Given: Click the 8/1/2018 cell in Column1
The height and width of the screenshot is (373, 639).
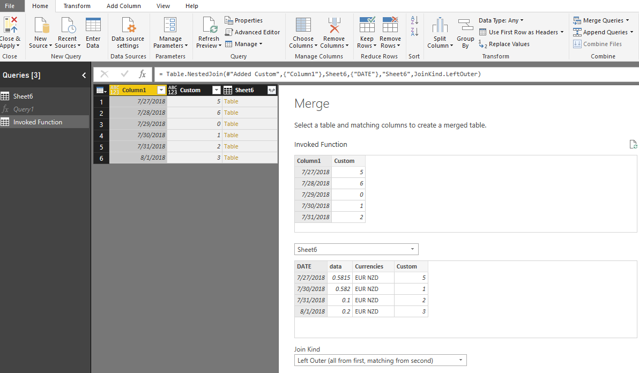Looking at the screenshot, I should pos(138,158).
